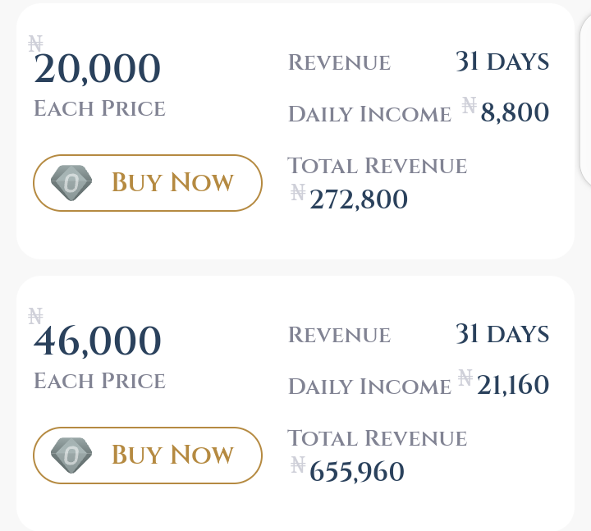Click the Naira symbol beside 272,800 total
The width and height of the screenshot is (591, 531).
[298, 192]
